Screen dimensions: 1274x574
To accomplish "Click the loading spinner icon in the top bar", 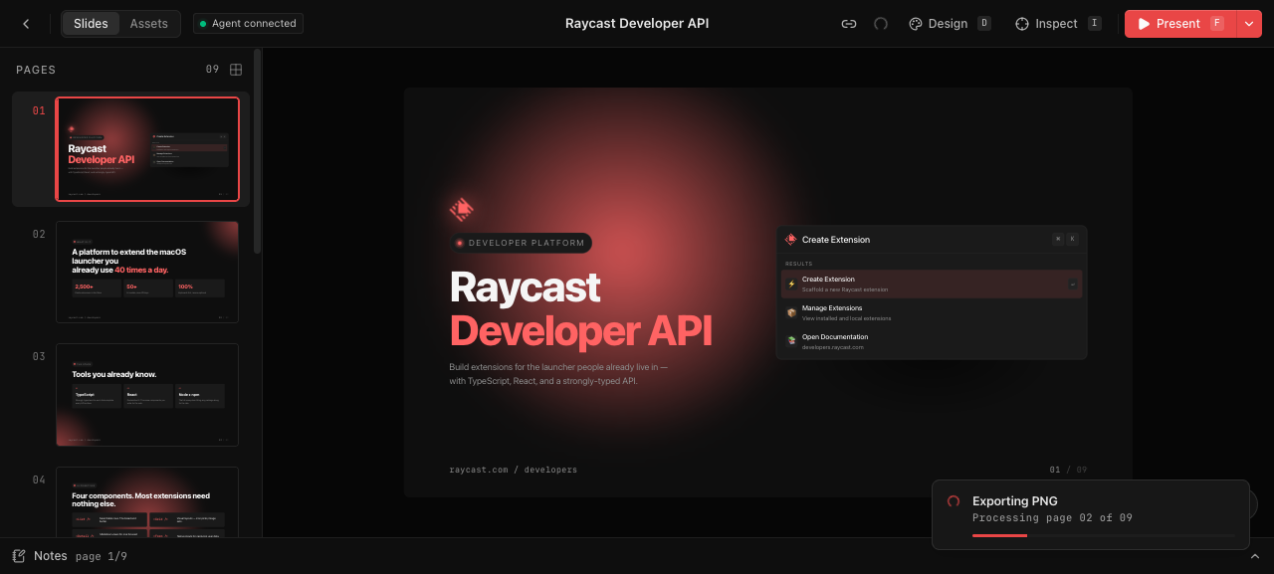I will [x=881, y=24].
